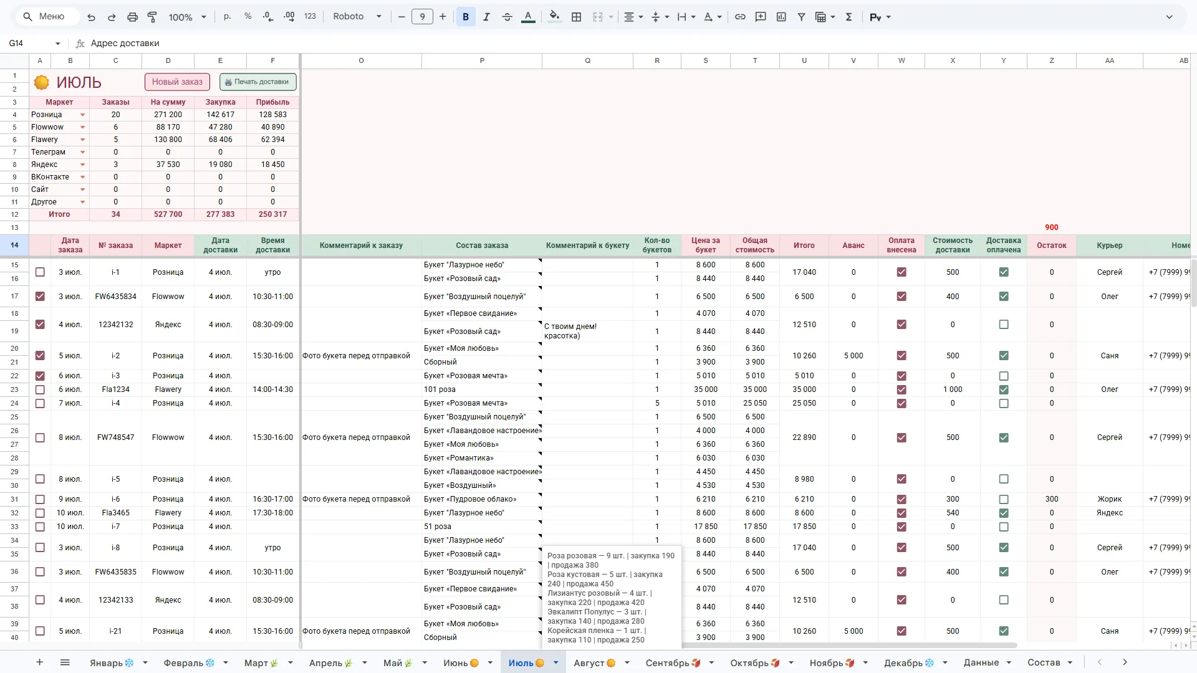
Task: Format as percent icon
Action: [248, 16]
